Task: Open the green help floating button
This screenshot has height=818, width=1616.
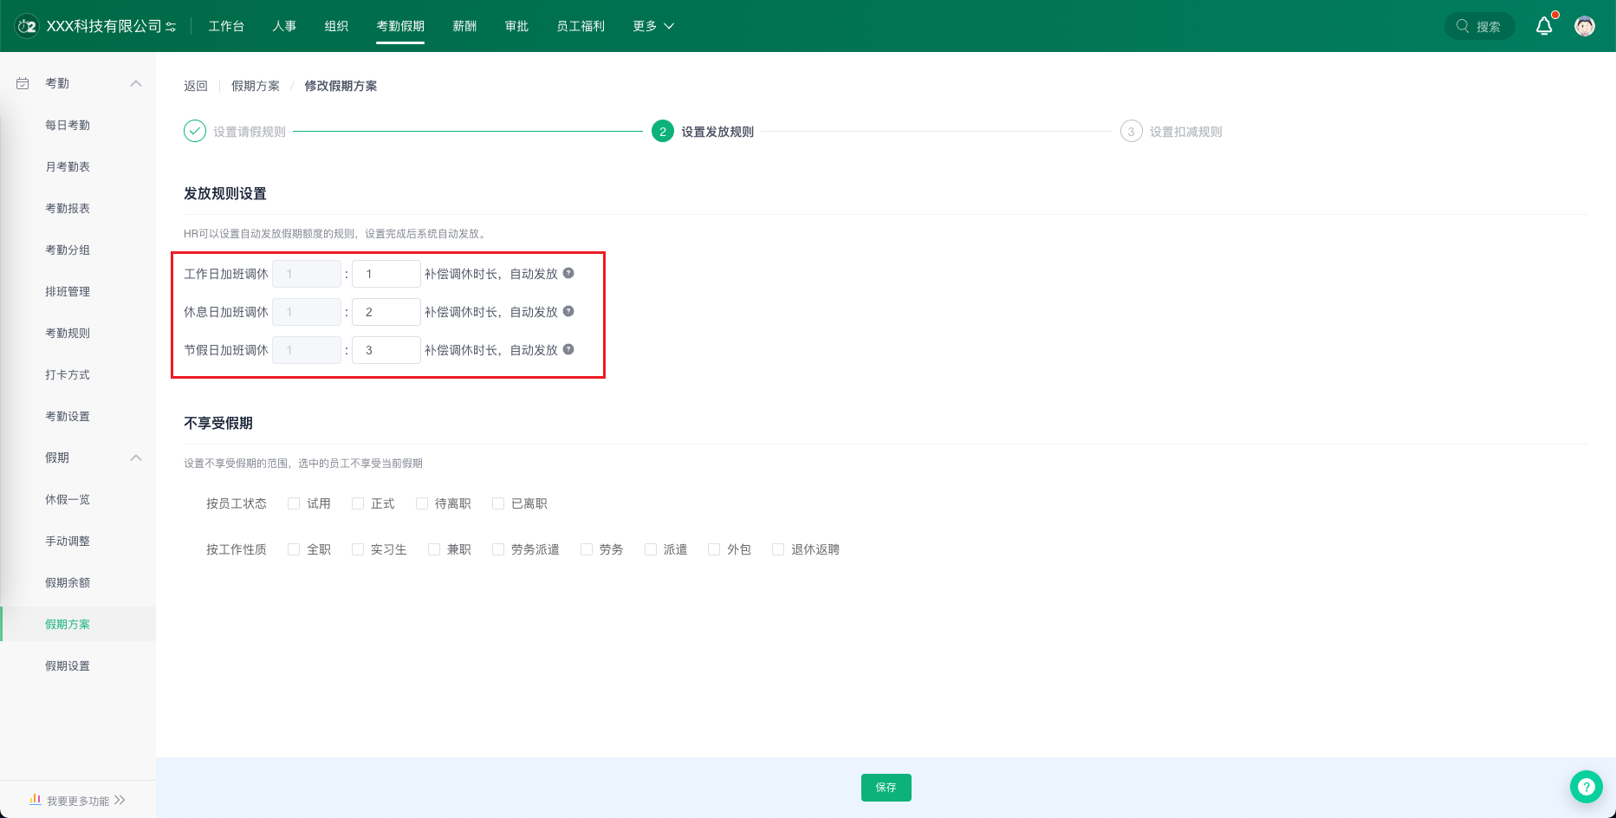Action: click(1586, 787)
